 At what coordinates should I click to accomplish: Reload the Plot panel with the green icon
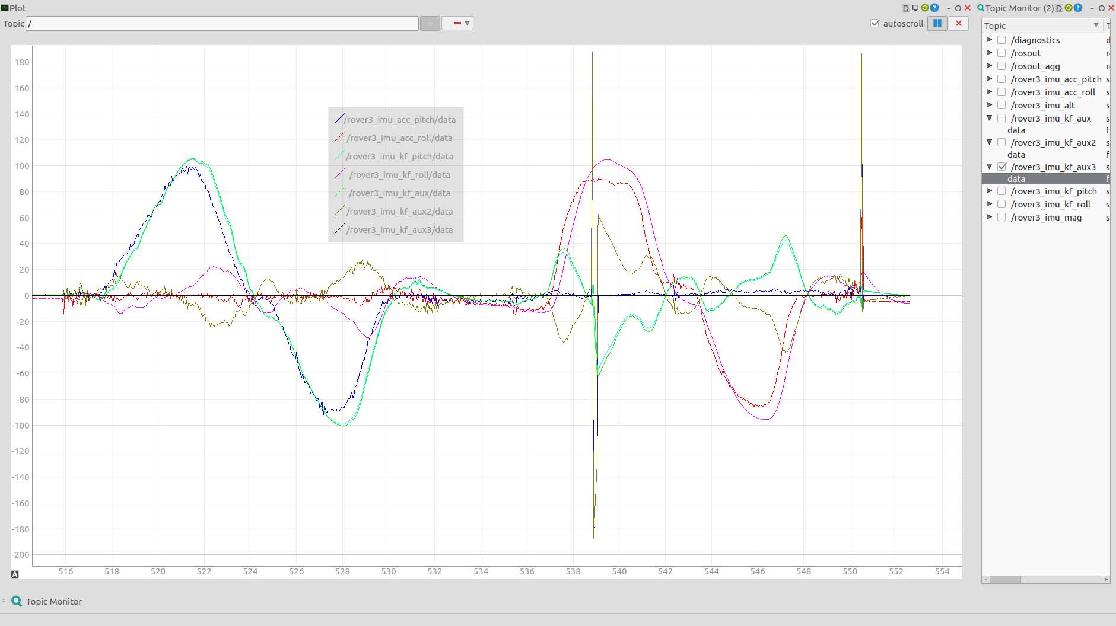925,8
